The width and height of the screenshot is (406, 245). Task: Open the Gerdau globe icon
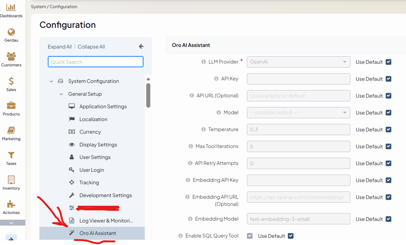11,32
